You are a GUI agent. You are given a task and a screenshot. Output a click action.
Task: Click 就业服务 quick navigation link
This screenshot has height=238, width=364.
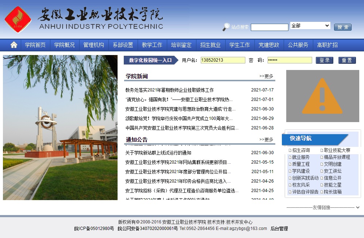click(301, 157)
